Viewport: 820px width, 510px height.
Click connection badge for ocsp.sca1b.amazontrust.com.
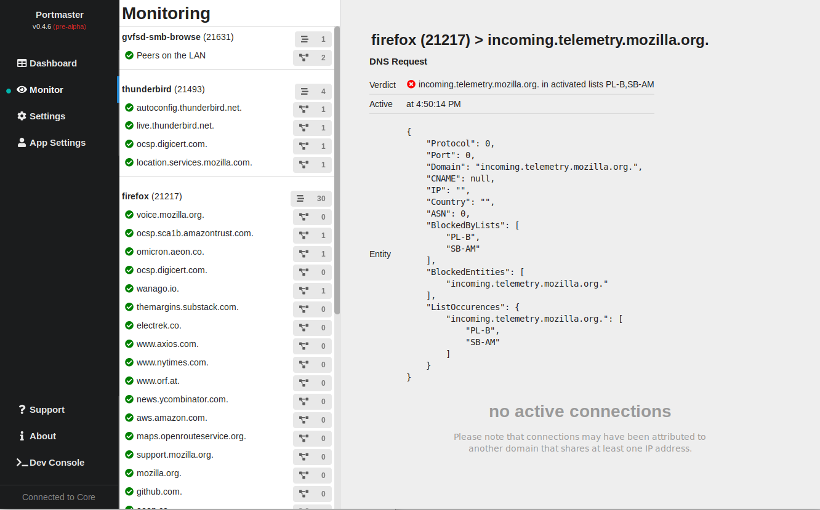(x=312, y=236)
